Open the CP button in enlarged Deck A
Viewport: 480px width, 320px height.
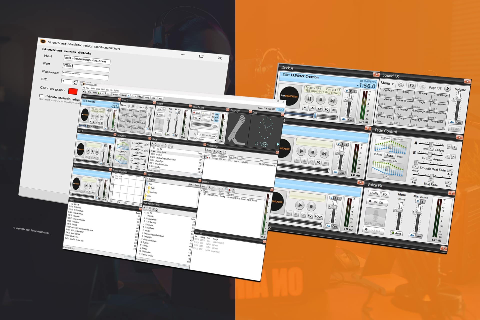(x=319, y=109)
